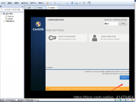This screenshot has width=136, height=102.
Task: Open the 查看(V) menu
Action: point(17,3)
